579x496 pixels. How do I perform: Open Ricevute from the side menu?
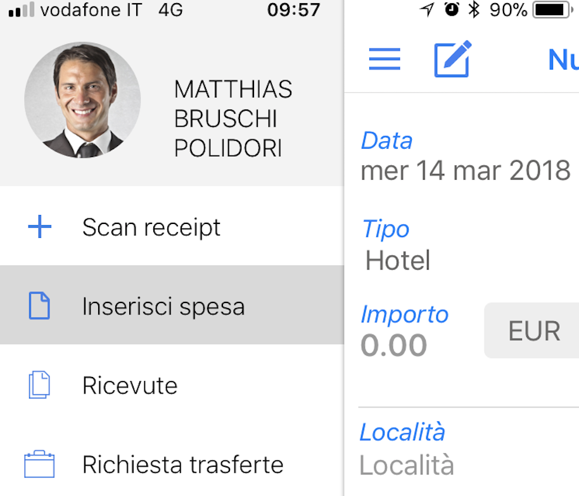pyautogui.click(x=130, y=385)
